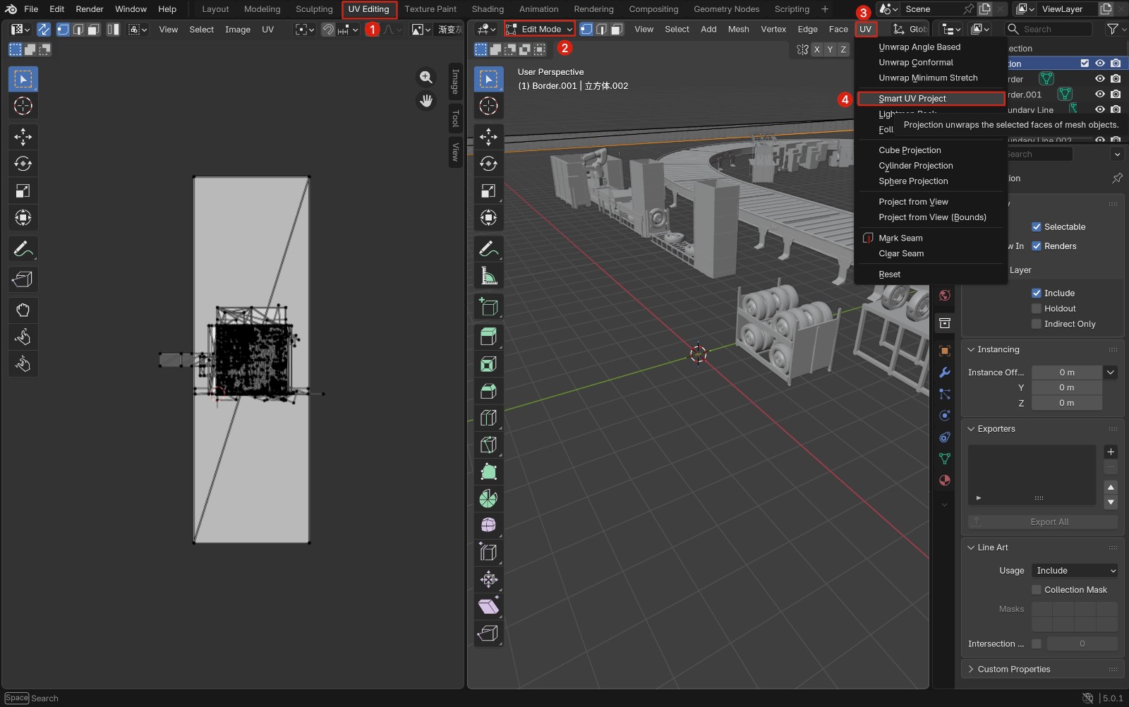1129x707 pixels.
Task: Open the Line Art Usage dropdown
Action: (x=1075, y=571)
